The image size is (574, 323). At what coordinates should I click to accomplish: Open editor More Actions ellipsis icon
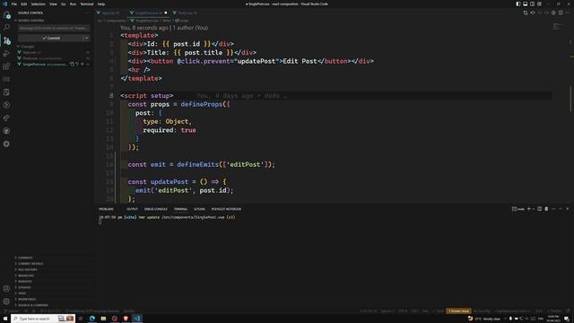click(568, 13)
